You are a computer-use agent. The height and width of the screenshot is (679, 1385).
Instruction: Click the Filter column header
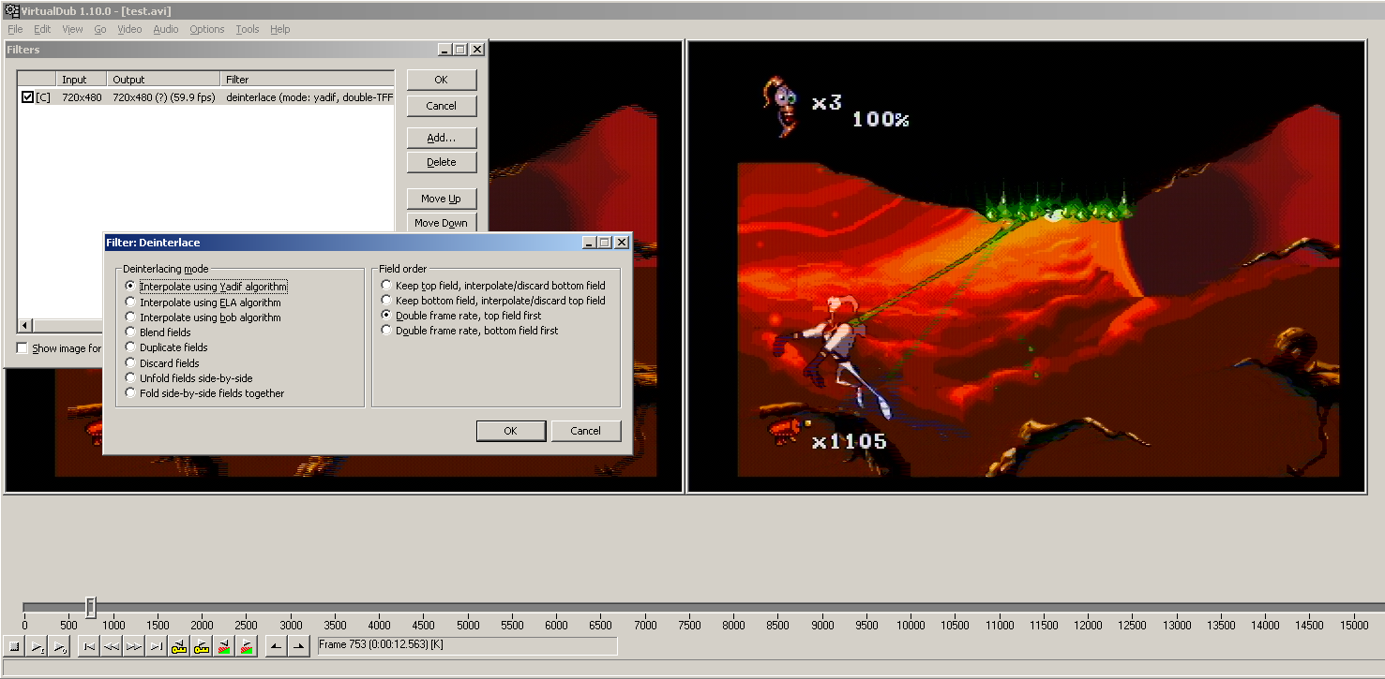tap(308, 80)
